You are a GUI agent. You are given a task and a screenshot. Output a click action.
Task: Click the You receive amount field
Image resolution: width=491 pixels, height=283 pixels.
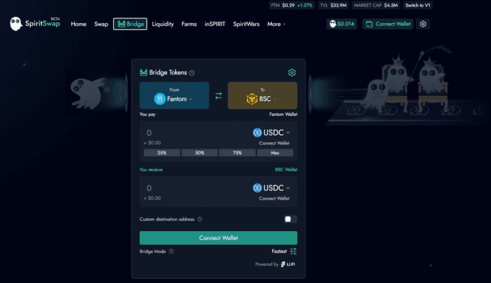[197, 188]
